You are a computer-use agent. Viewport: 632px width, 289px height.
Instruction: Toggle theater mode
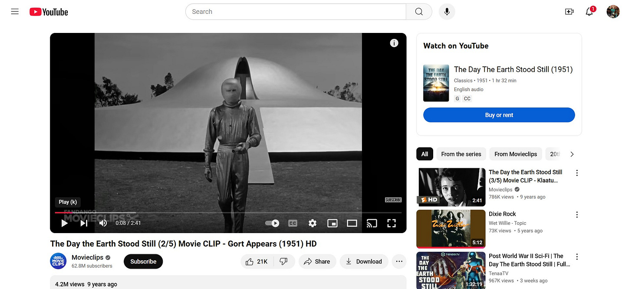tap(352, 223)
